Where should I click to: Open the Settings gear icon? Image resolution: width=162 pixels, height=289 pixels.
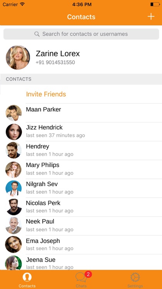click(135, 277)
